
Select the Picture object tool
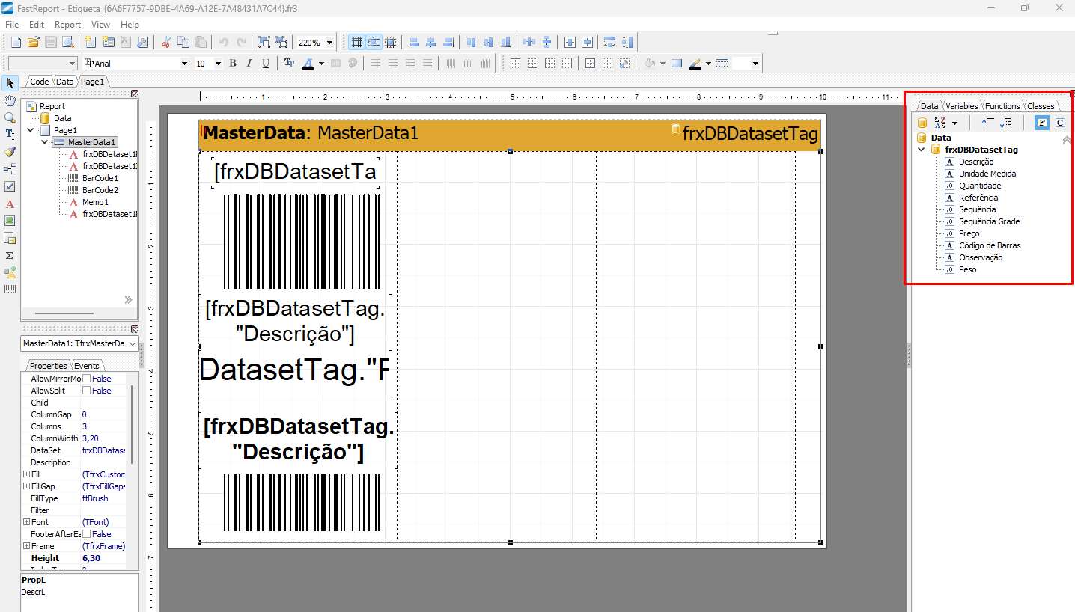pos(10,221)
